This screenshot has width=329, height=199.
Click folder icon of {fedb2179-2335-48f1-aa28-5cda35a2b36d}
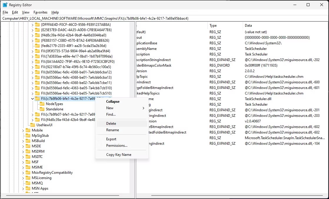click(37, 45)
